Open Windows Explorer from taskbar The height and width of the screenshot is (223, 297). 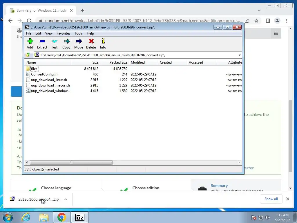point(44,217)
